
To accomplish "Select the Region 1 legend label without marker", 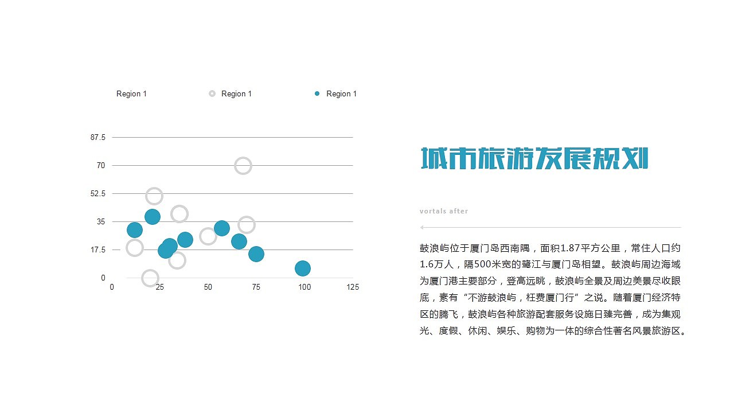I will coord(131,93).
